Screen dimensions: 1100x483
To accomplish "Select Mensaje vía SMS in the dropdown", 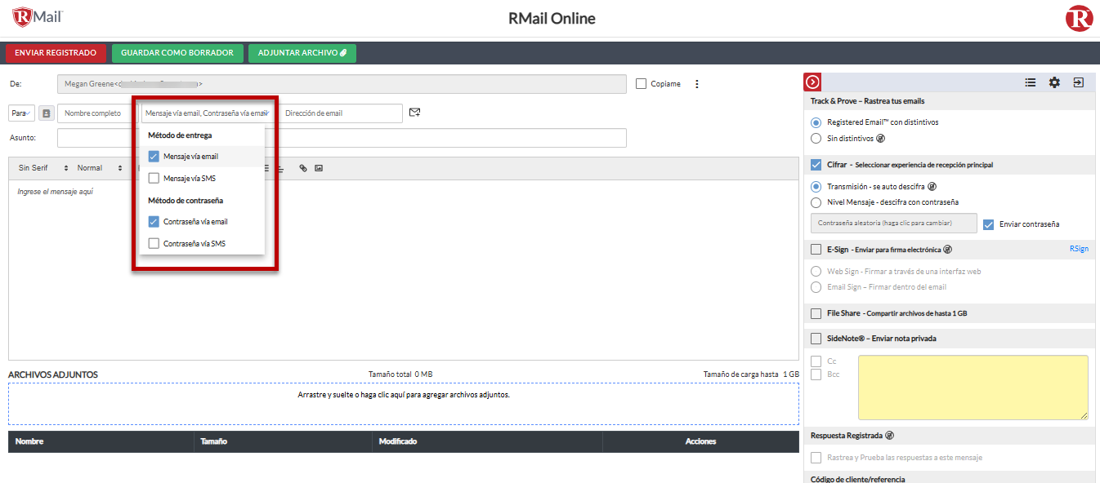I will pos(154,178).
